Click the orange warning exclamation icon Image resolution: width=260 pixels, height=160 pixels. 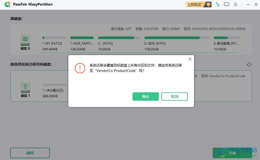[80, 68]
